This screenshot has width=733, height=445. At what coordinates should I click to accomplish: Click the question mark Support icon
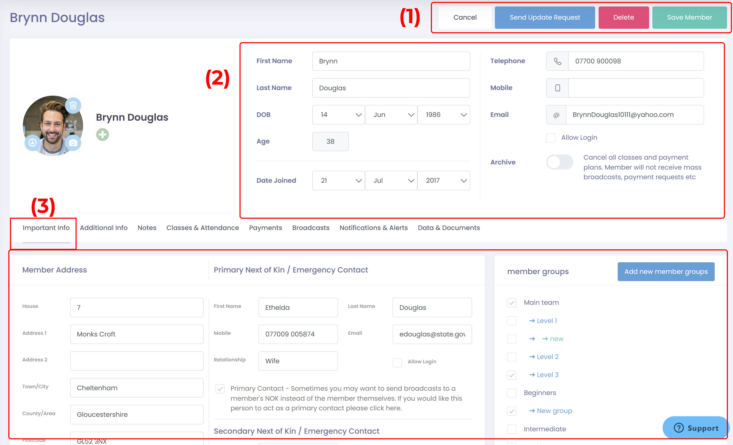coord(679,428)
